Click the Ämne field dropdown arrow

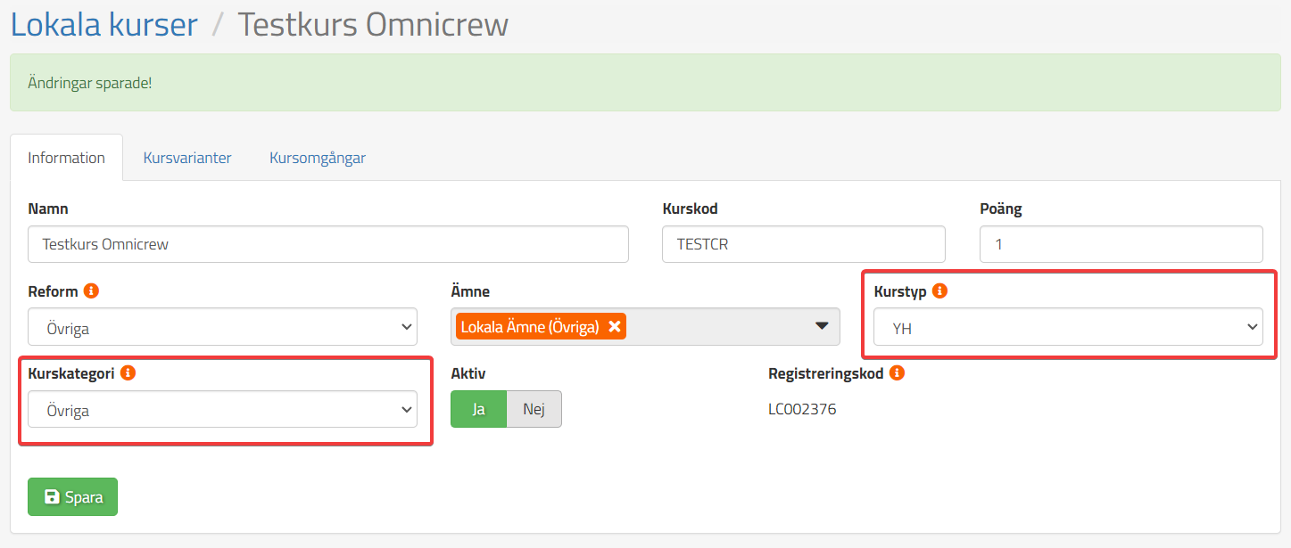click(x=822, y=326)
